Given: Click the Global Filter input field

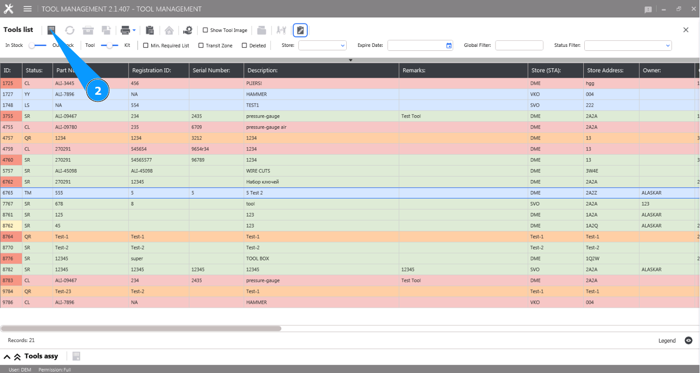Looking at the screenshot, I should click(x=519, y=45).
